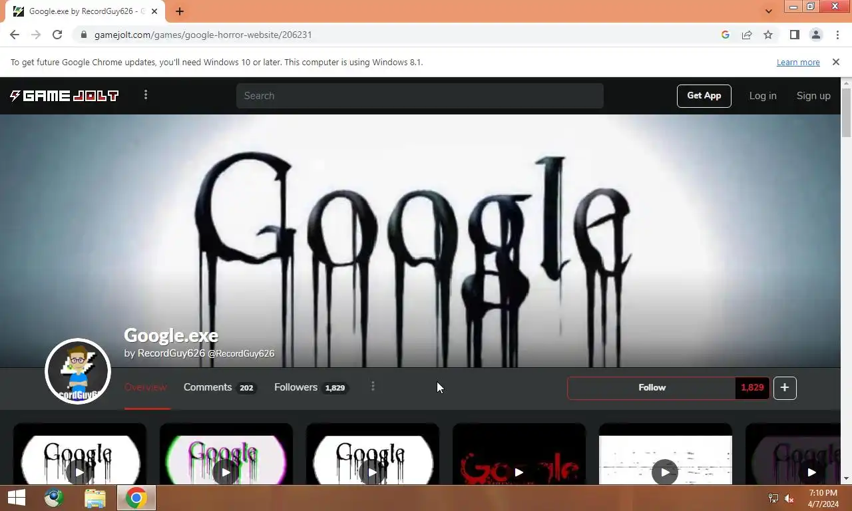Click the Game Jolt search field
This screenshot has height=511, width=852.
(x=419, y=96)
